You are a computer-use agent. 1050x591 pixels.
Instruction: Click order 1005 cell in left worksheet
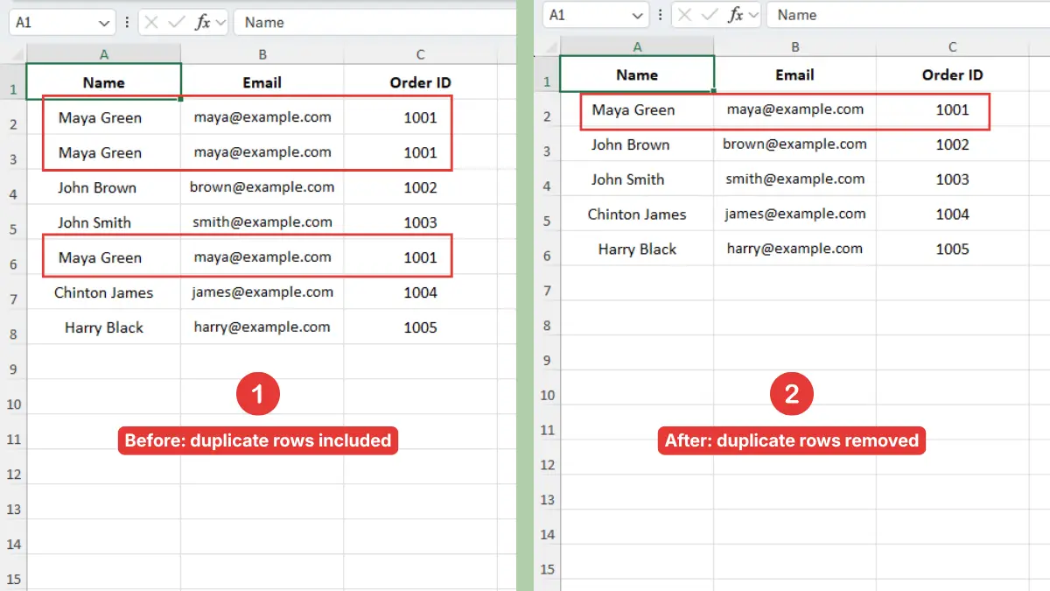point(421,327)
